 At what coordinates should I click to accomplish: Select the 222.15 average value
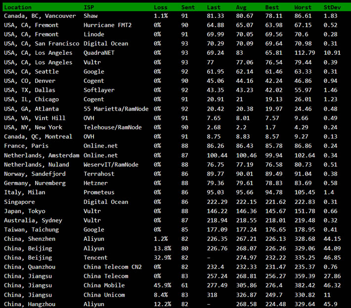246,202
